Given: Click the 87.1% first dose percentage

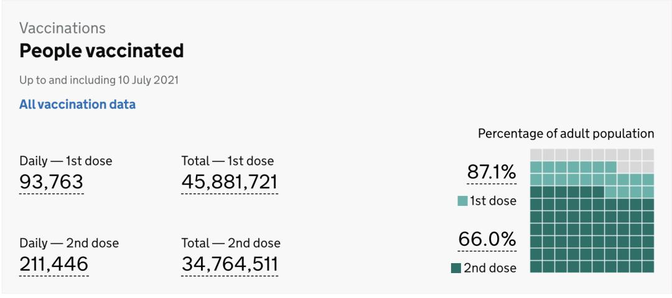Looking at the screenshot, I should click(492, 172).
